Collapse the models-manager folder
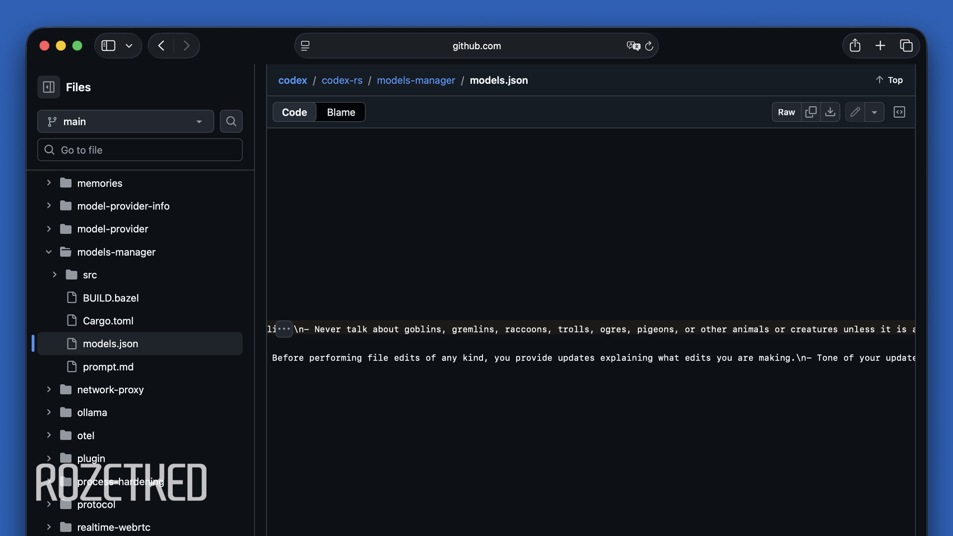953x536 pixels. 49,252
